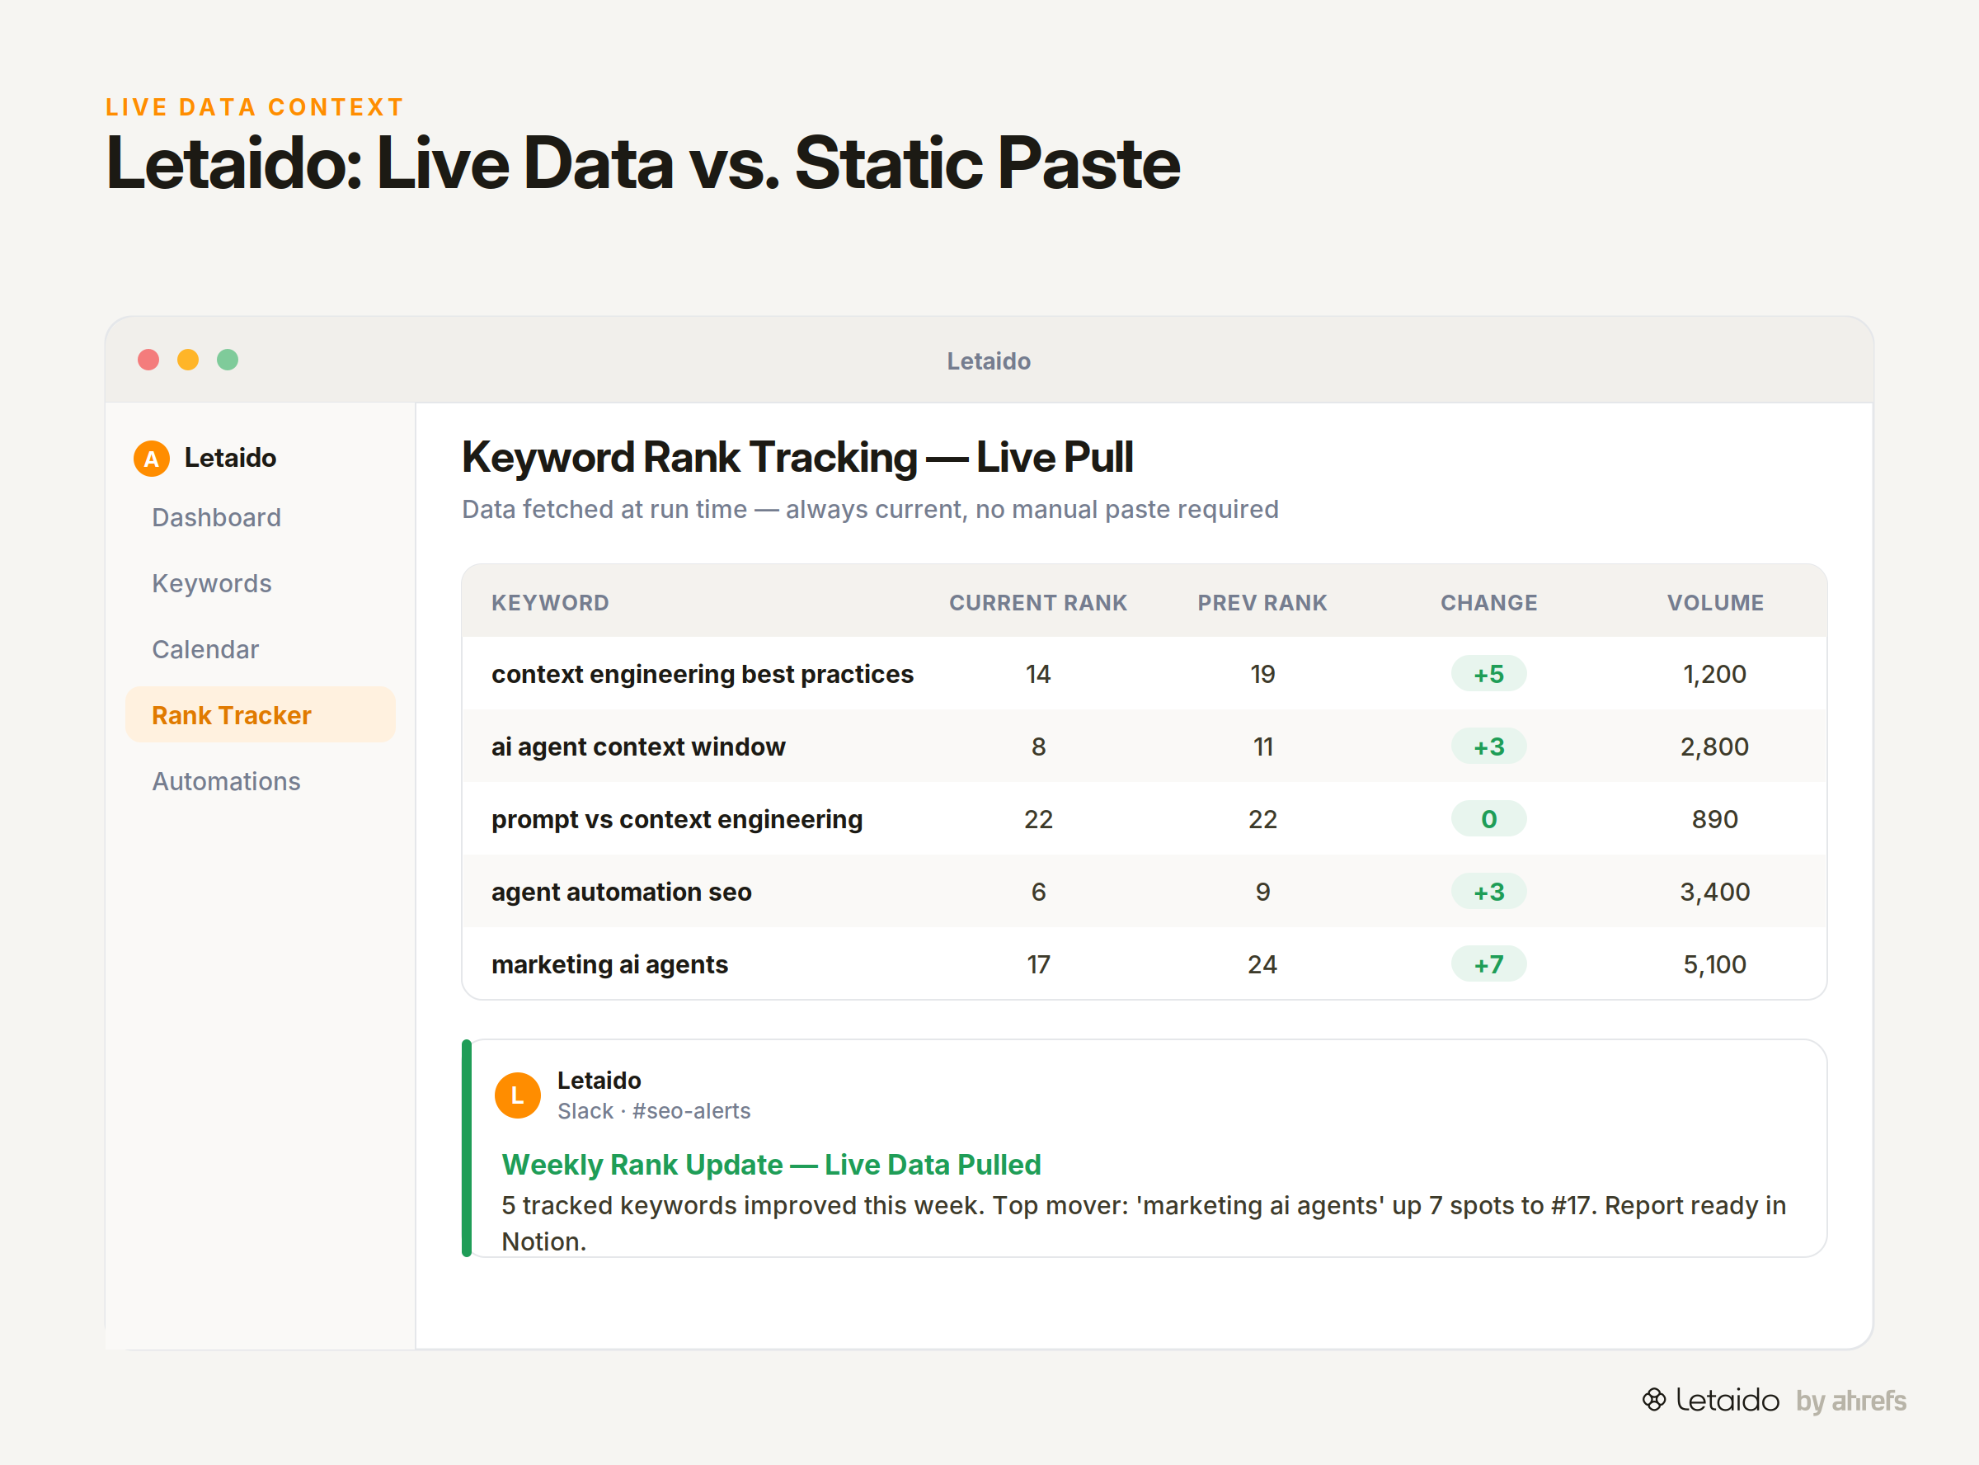Click 'Letaido: Live Data vs. Static Paste' title
The image size is (1979, 1465).
click(x=642, y=163)
